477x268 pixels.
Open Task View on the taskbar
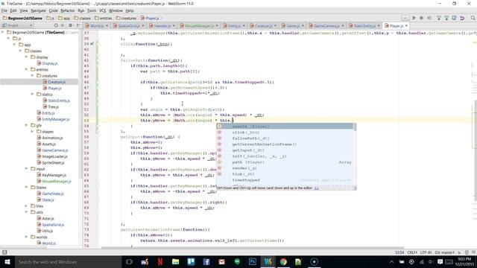129,261
